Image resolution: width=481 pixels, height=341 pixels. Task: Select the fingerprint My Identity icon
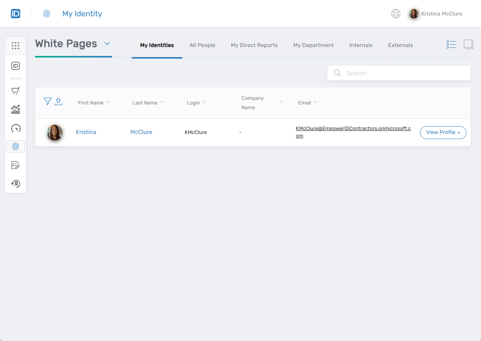(16, 146)
